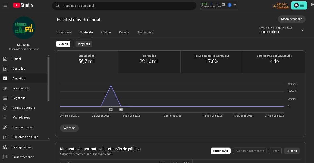Select the Playlists filter chip
The width and height of the screenshot is (314, 163).
pos(84,44)
